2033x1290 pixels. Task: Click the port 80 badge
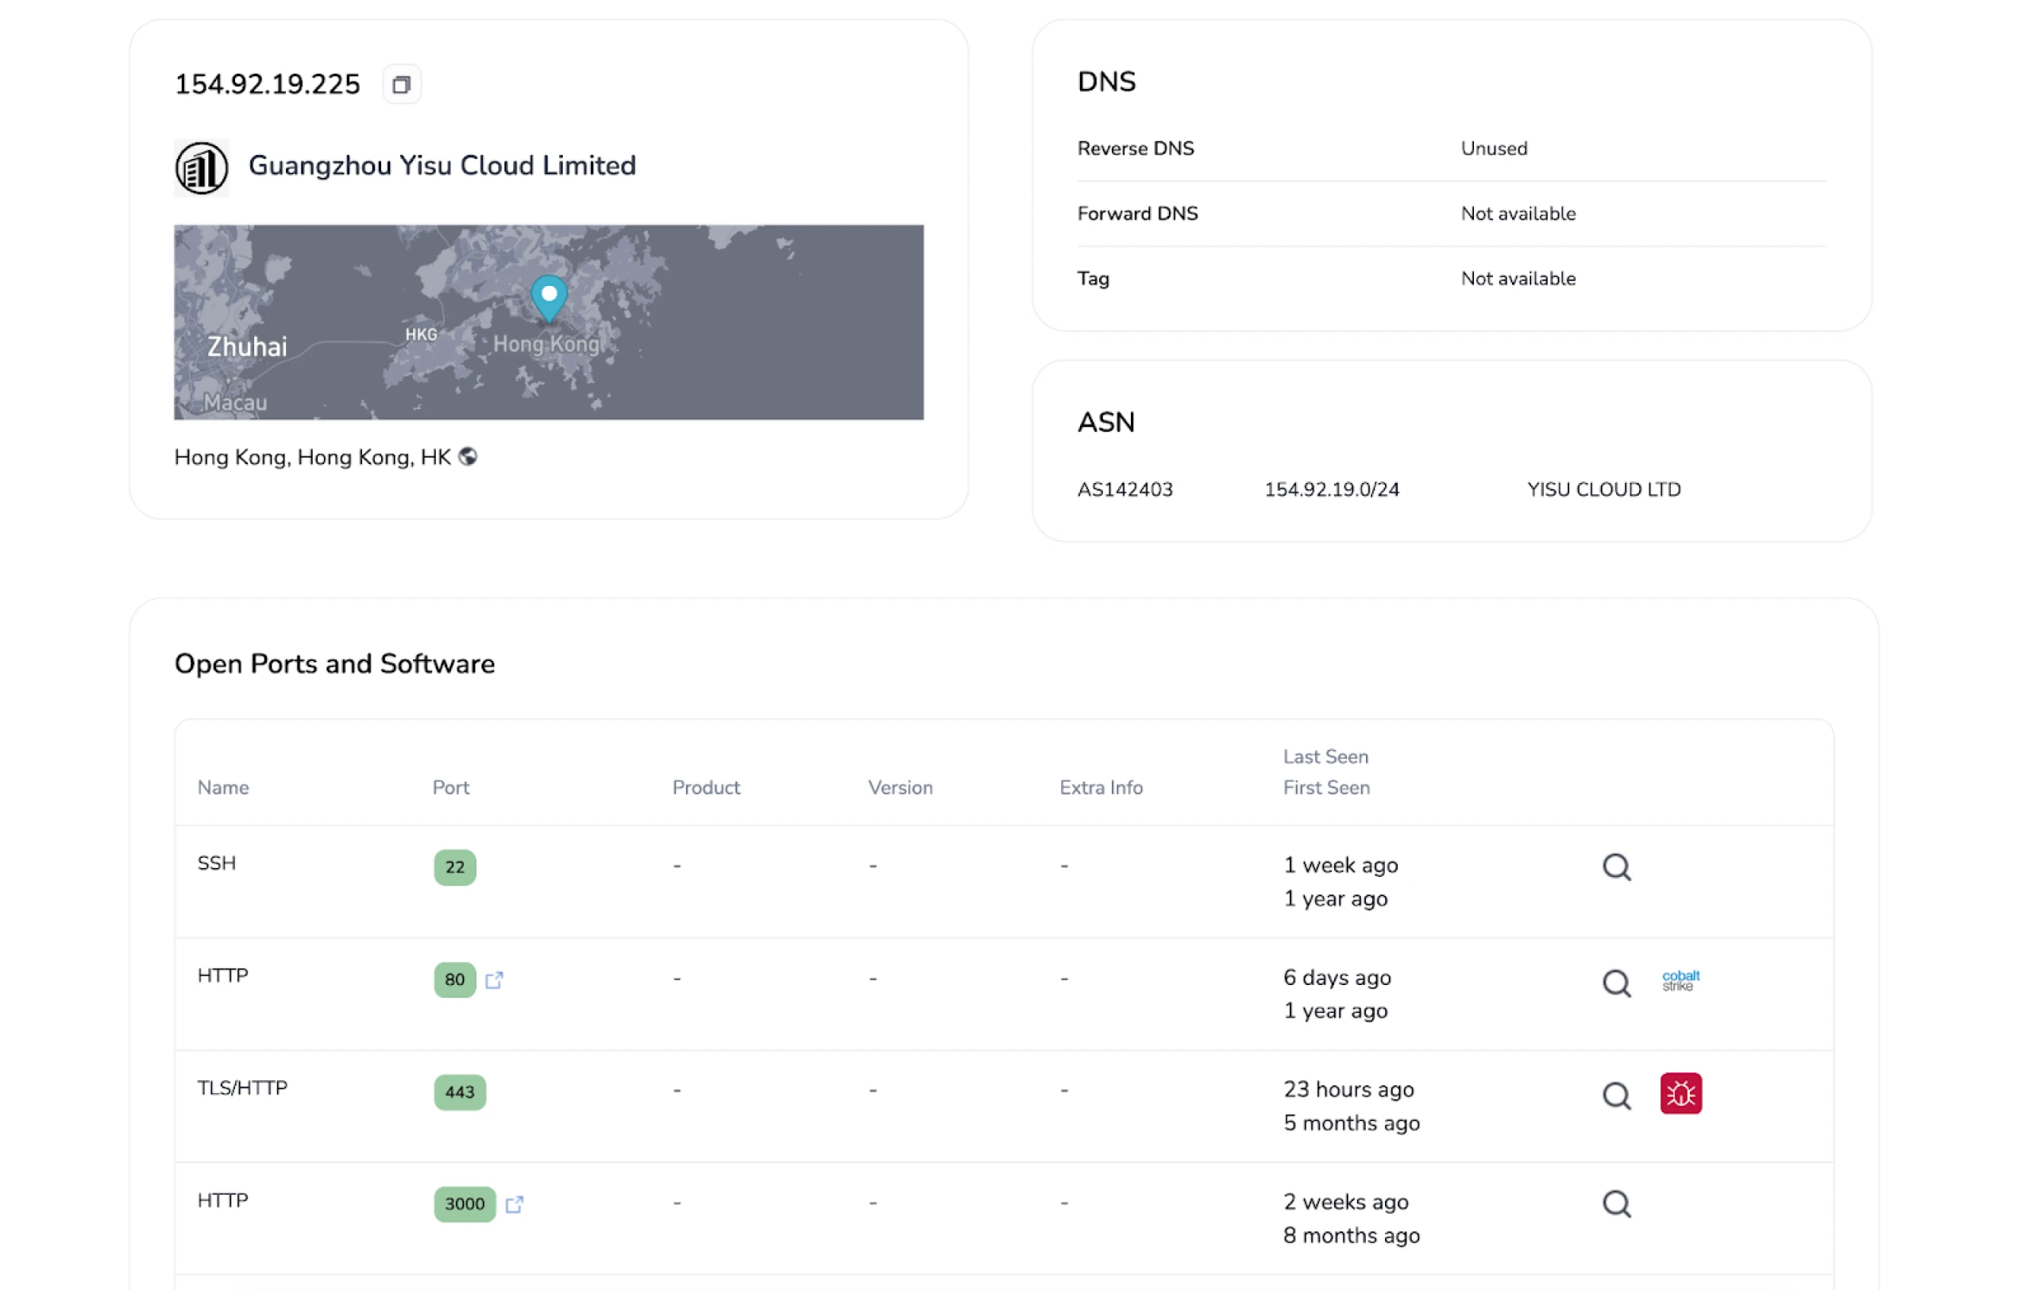tap(455, 979)
